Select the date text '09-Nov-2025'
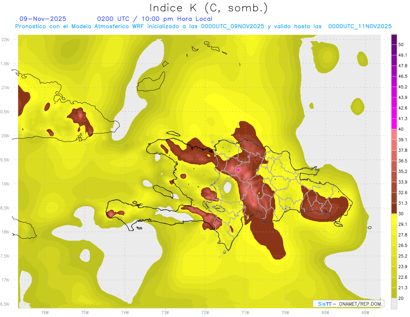The image size is (410, 317). [x=43, y=19]
